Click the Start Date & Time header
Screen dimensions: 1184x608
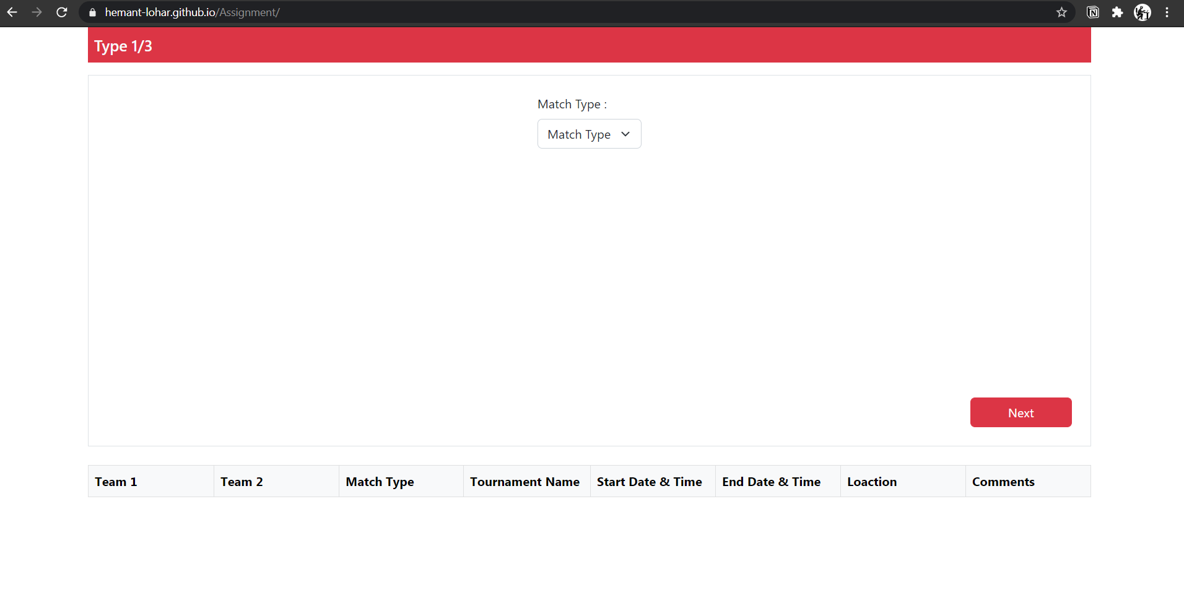coord(653,481)
